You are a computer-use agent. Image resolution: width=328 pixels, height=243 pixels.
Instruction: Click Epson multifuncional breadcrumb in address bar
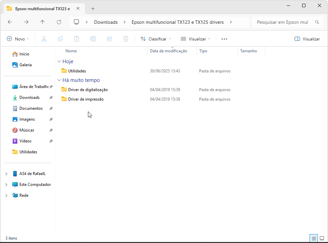(178, 22)
